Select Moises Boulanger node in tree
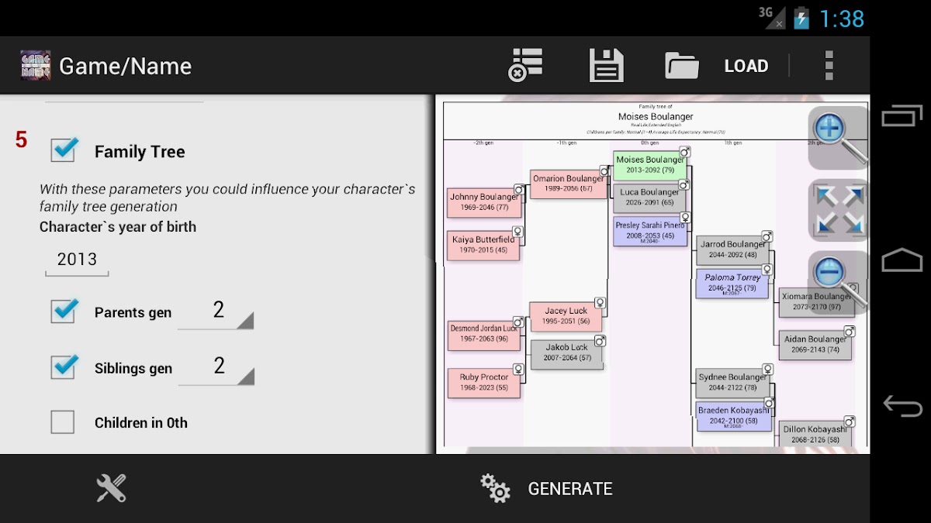The image size is (931, 523). point(650,164)
